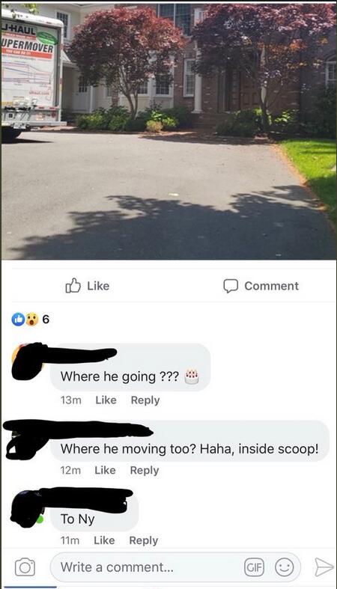Select the 'Where he moving too?' comment bubble
The height and width of the screenshot is (589, 337).
point(189,441)
